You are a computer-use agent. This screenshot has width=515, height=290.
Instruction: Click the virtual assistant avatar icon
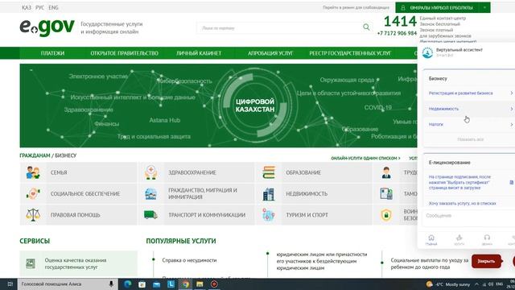click(x=427, y=52)
